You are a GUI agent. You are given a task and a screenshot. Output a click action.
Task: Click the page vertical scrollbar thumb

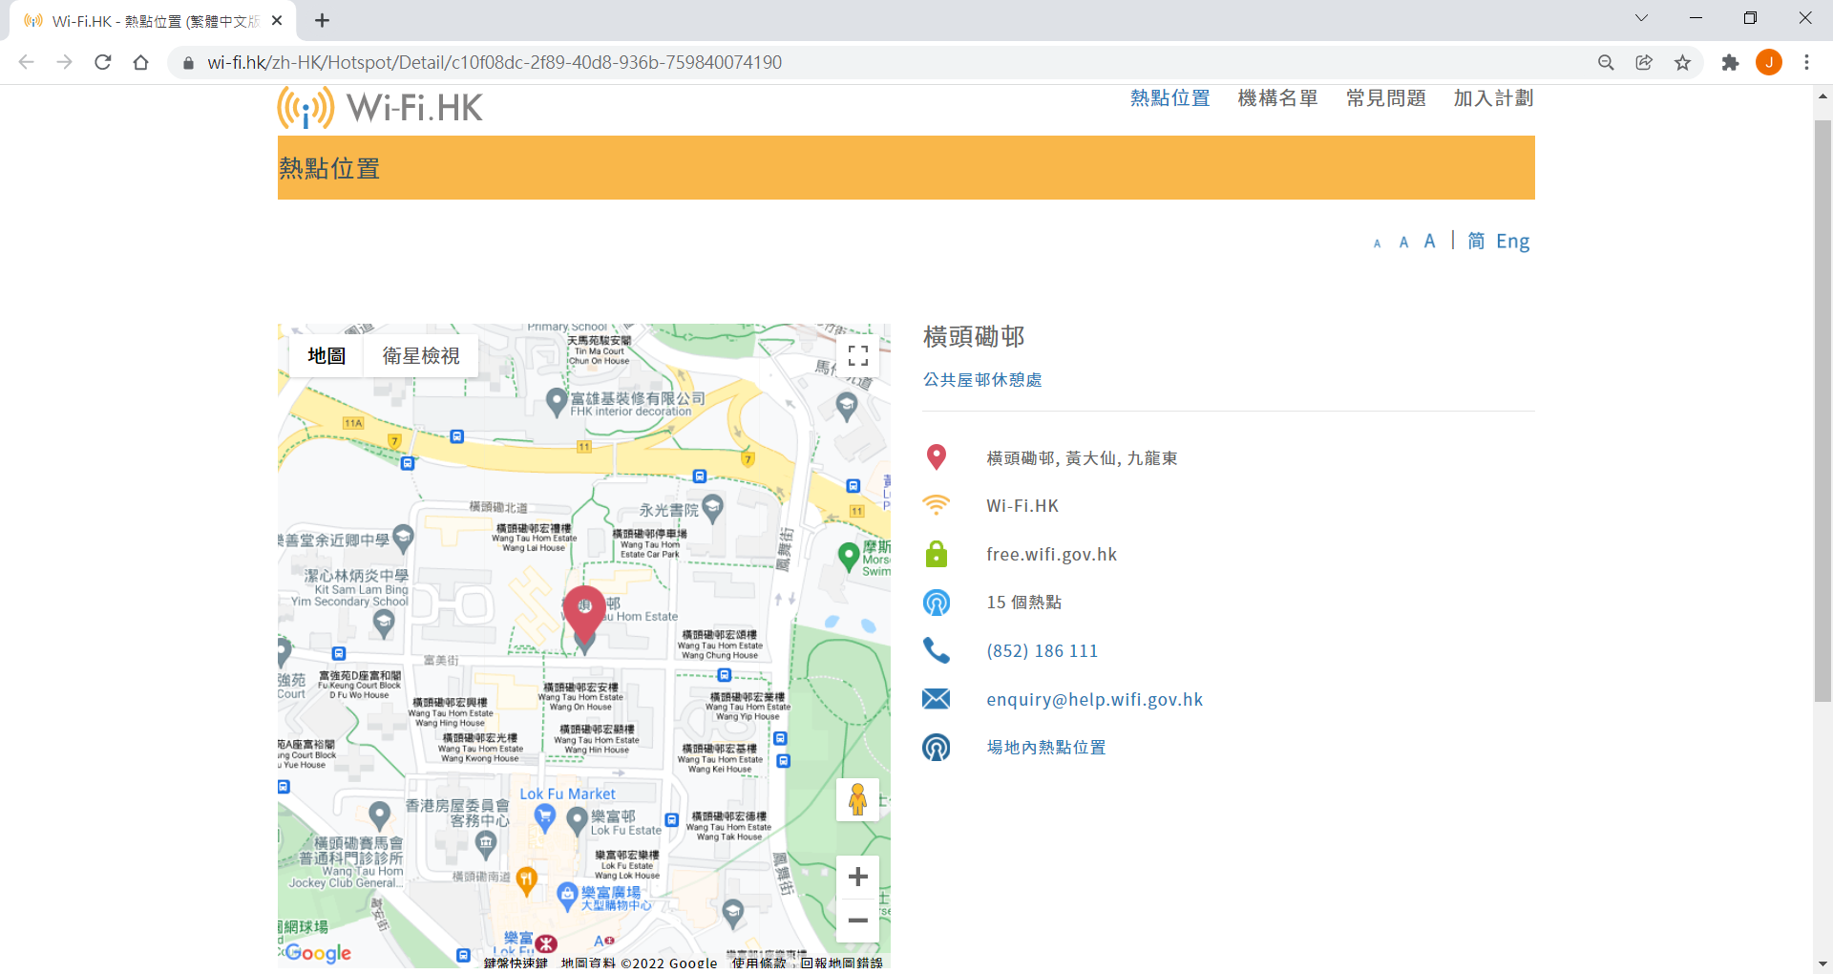(x=1822, y=411)
